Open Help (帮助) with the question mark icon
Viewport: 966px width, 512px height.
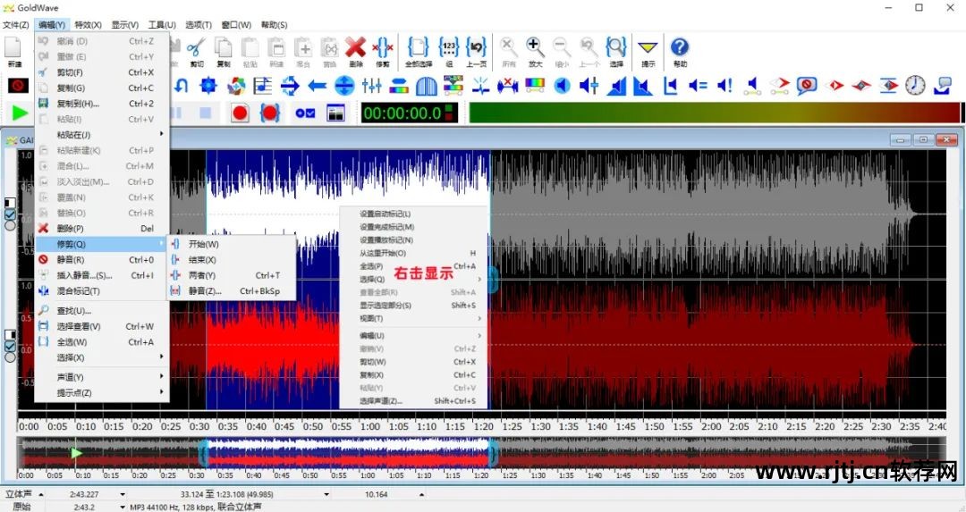tap(680, 50)
